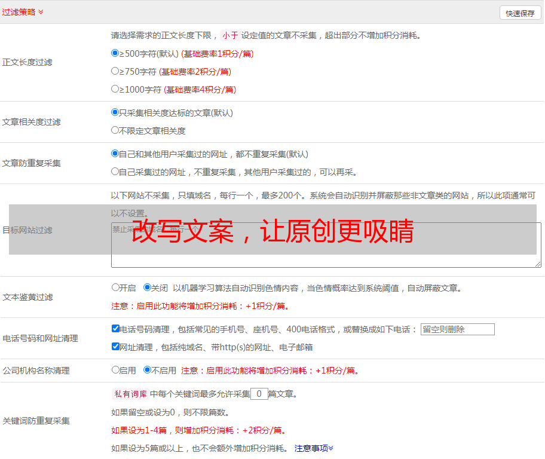Screen dimensions: 545x459
Task: Toggle the 电话号码清理 checkbox
Action: (x=115, y=329)
